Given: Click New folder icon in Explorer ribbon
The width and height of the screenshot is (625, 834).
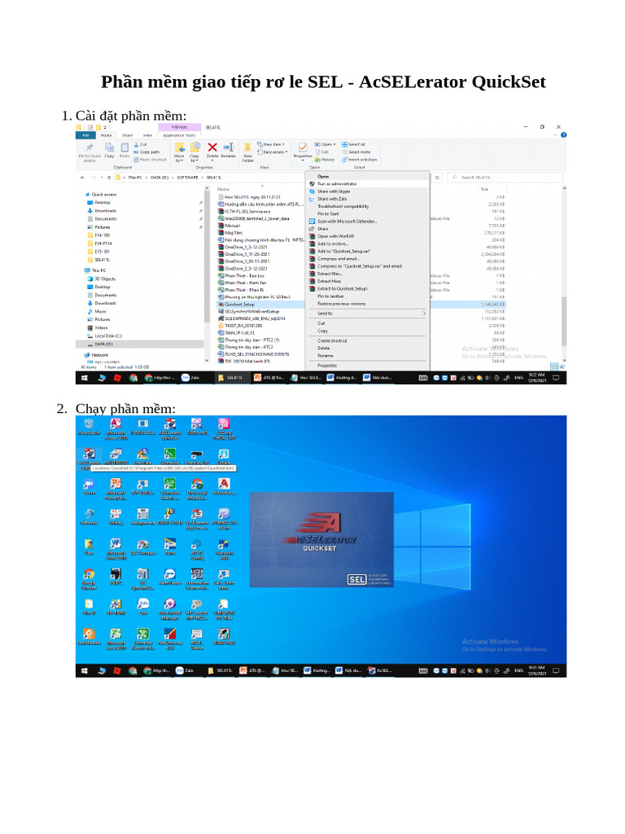Looking at the screenshot, I should [247, 152].
